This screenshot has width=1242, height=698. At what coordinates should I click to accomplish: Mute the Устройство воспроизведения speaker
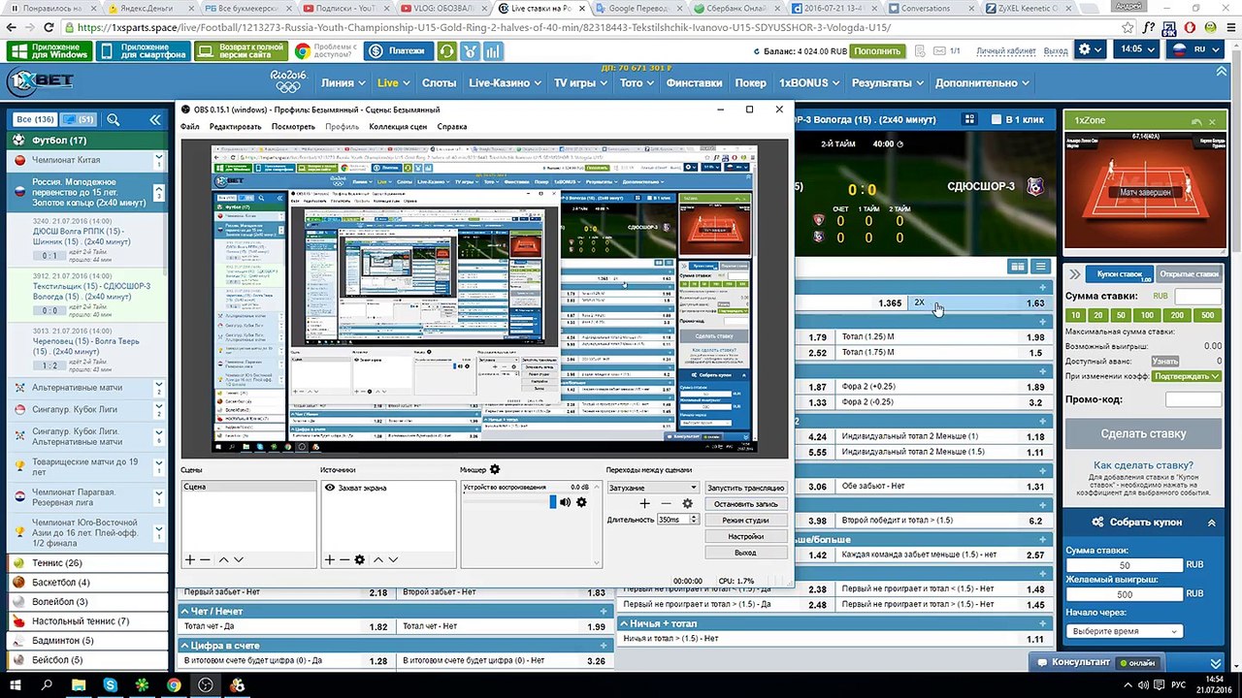pos(565,502)
